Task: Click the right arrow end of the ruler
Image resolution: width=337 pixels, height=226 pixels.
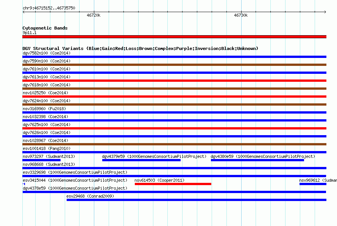Action: click(325, 12)
